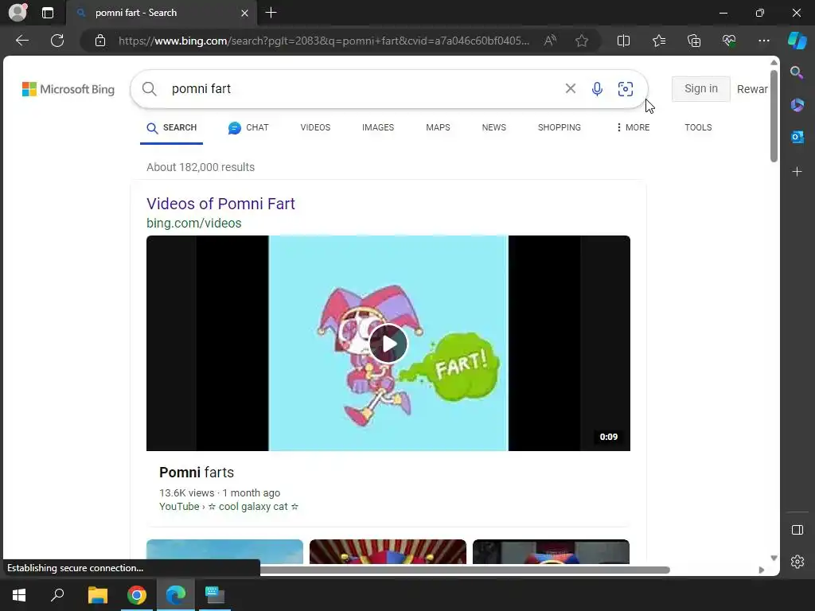Expand the MORE menu
This screenshot has height=611, width=815.
pos(633,128)
